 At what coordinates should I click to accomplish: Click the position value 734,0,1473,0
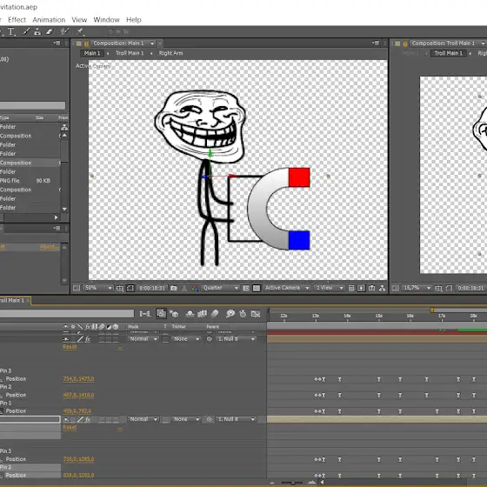78,379
